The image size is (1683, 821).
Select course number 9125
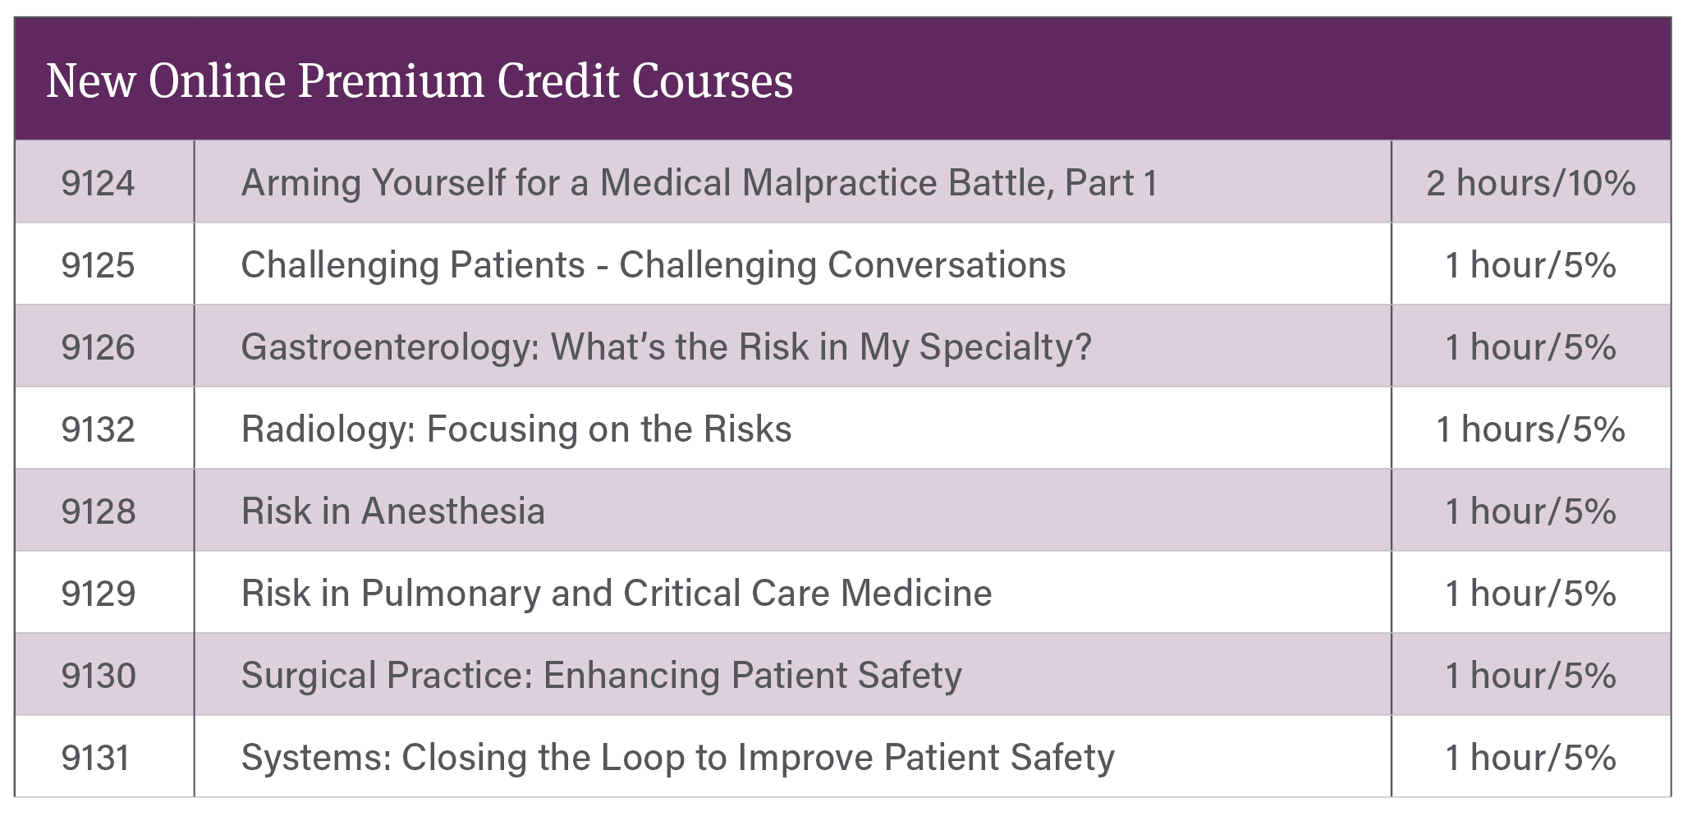pyautogui.click(x=98, y=264)
